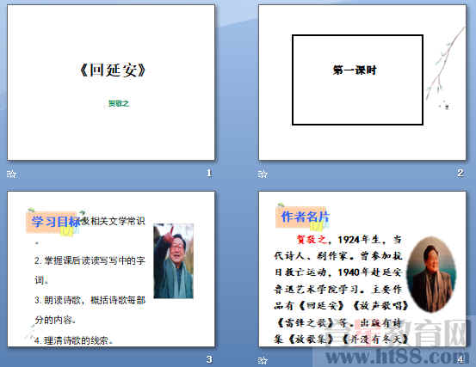Click slide number 3 label

[x=209, y=359]
